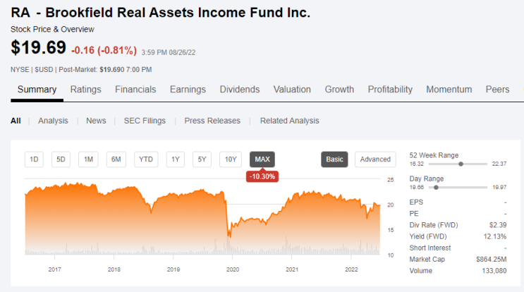524x292 pixels.
Task: Choose the 1M chart range
Action: tap(88, 159)
